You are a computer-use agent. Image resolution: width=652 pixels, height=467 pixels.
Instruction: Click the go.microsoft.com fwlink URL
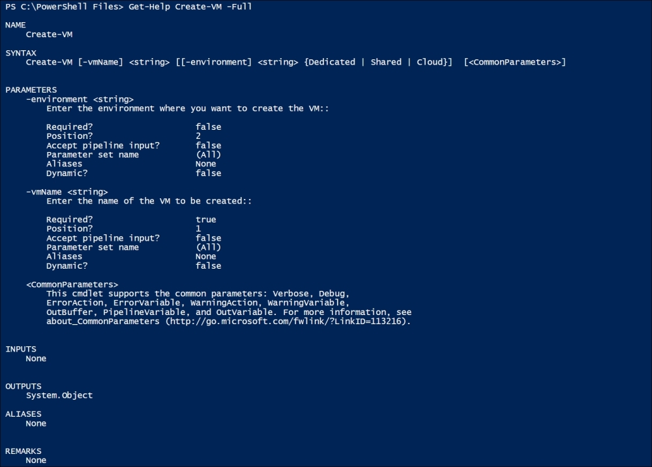[288, 322]
